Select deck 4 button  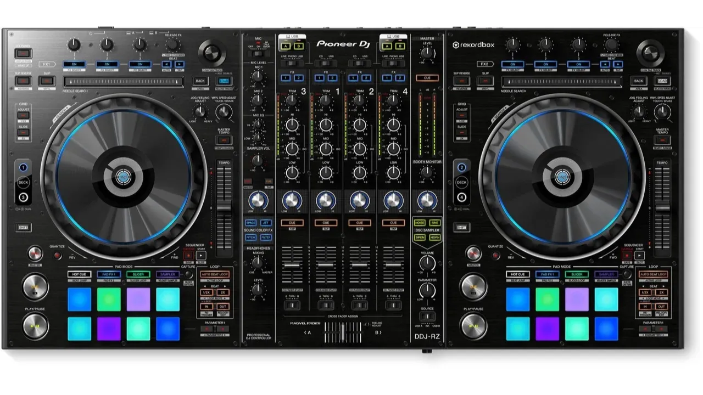(x=461, y=198)
